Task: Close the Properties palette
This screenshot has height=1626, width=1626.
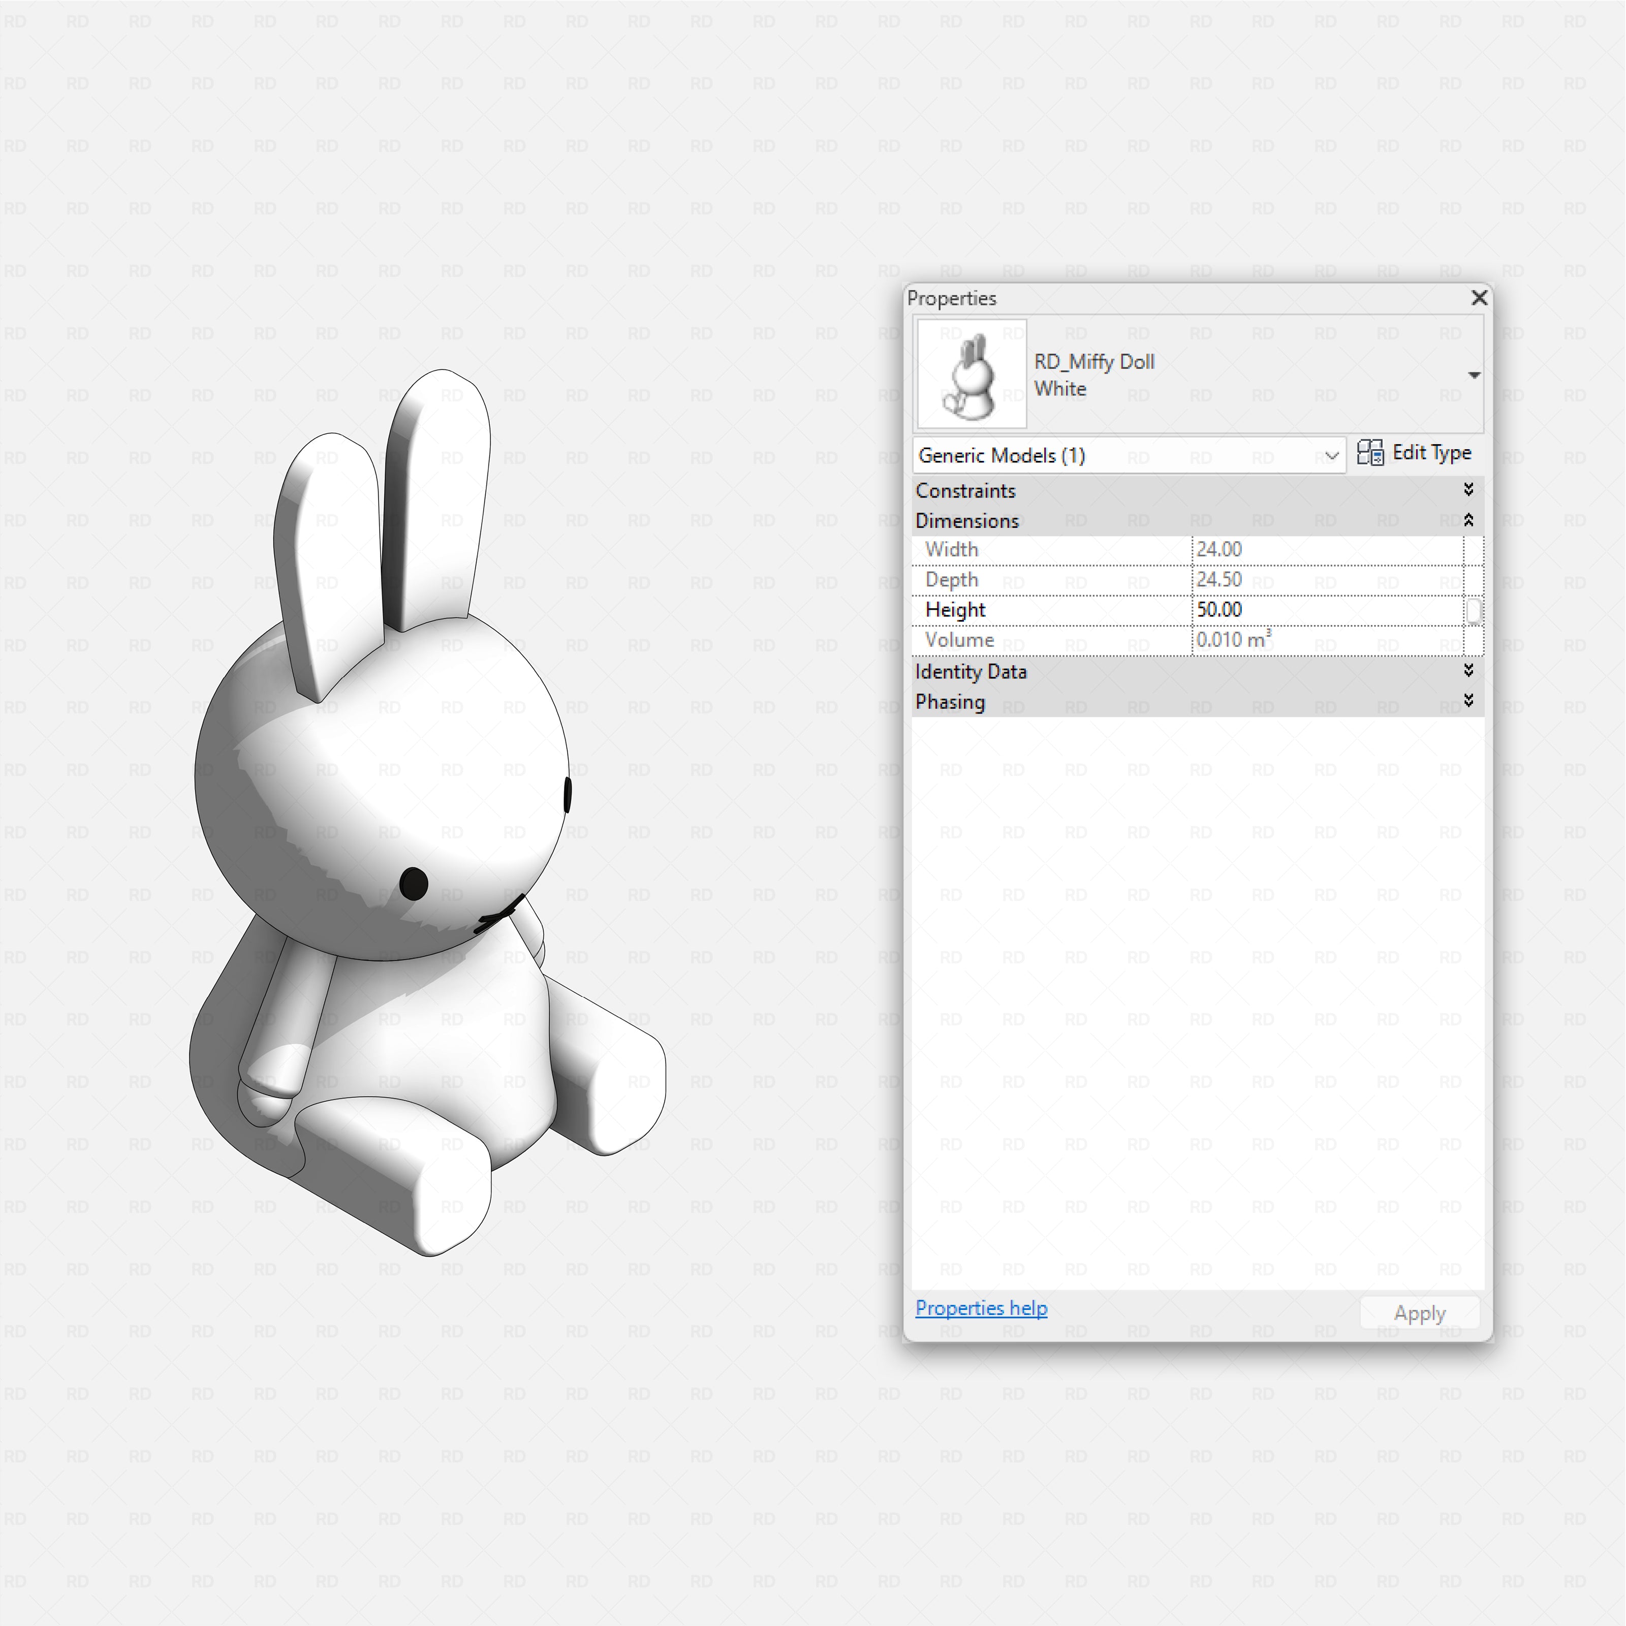Action: click(x=1479, y=298)
